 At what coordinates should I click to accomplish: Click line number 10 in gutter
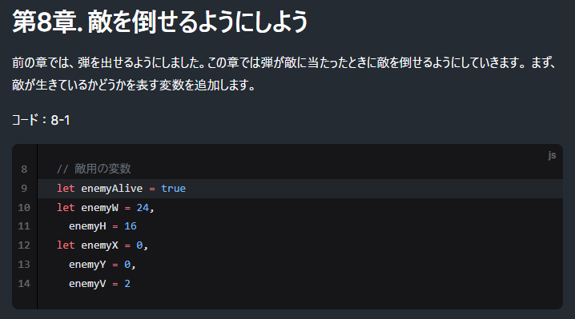pos(24,208)
